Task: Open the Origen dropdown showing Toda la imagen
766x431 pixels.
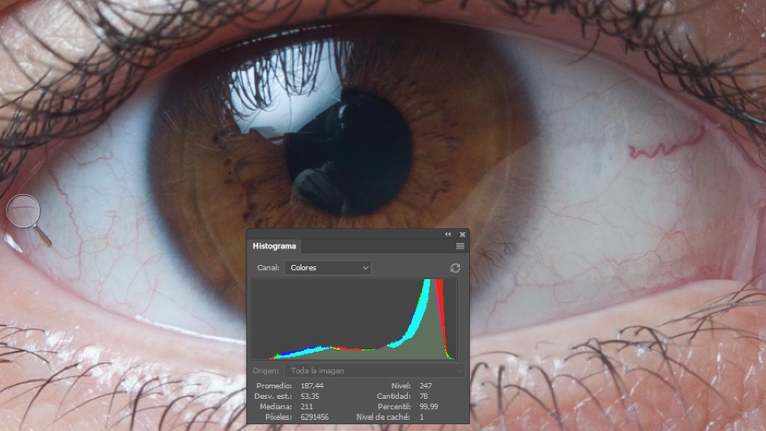Action: tap(374, 371)
